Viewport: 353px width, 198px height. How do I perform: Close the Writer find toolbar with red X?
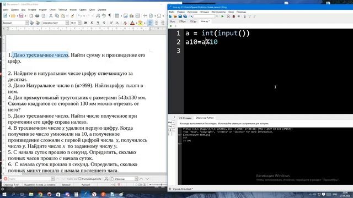(x=6, y=179)
